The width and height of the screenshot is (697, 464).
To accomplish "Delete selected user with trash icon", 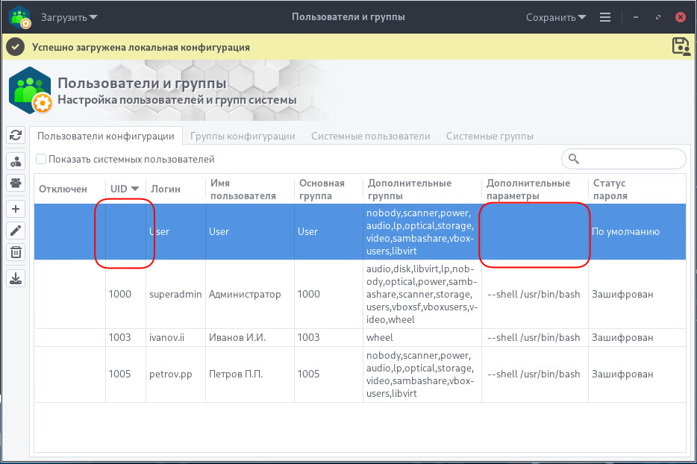I will 16,252.
